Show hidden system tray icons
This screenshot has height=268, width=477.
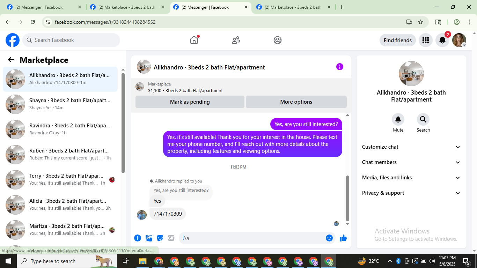click(x=390, y=261)
